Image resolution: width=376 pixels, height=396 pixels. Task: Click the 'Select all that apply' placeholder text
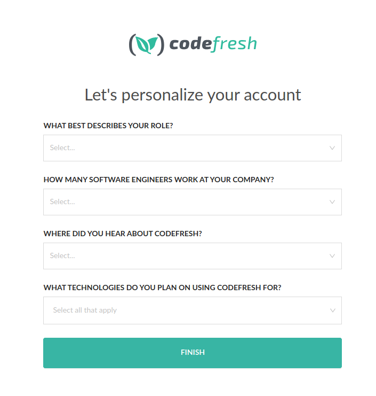pyautogui.click(x=85, y=310)
